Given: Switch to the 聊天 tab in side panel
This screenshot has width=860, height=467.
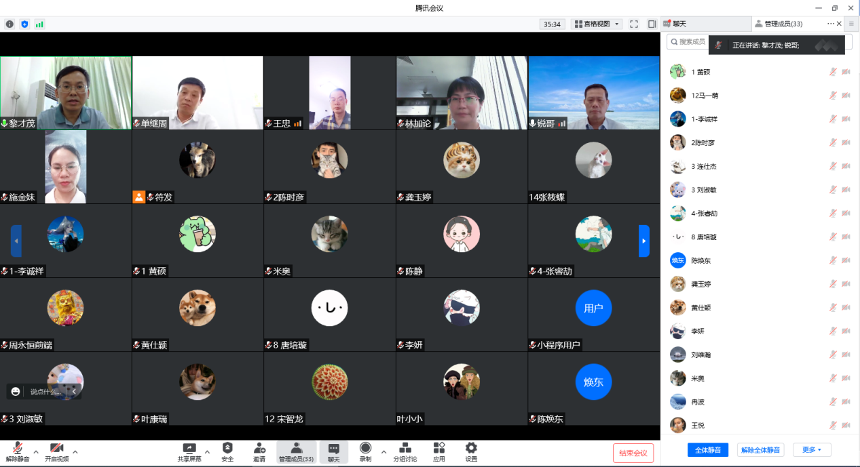Looking at the screenshot, I should tap(679, 24).
